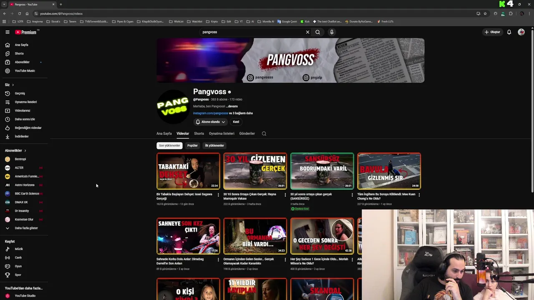Open the Sahneye Son Kez Çıktı thumbnail
The image size is (534, 300).
click(x=188, y=236)
